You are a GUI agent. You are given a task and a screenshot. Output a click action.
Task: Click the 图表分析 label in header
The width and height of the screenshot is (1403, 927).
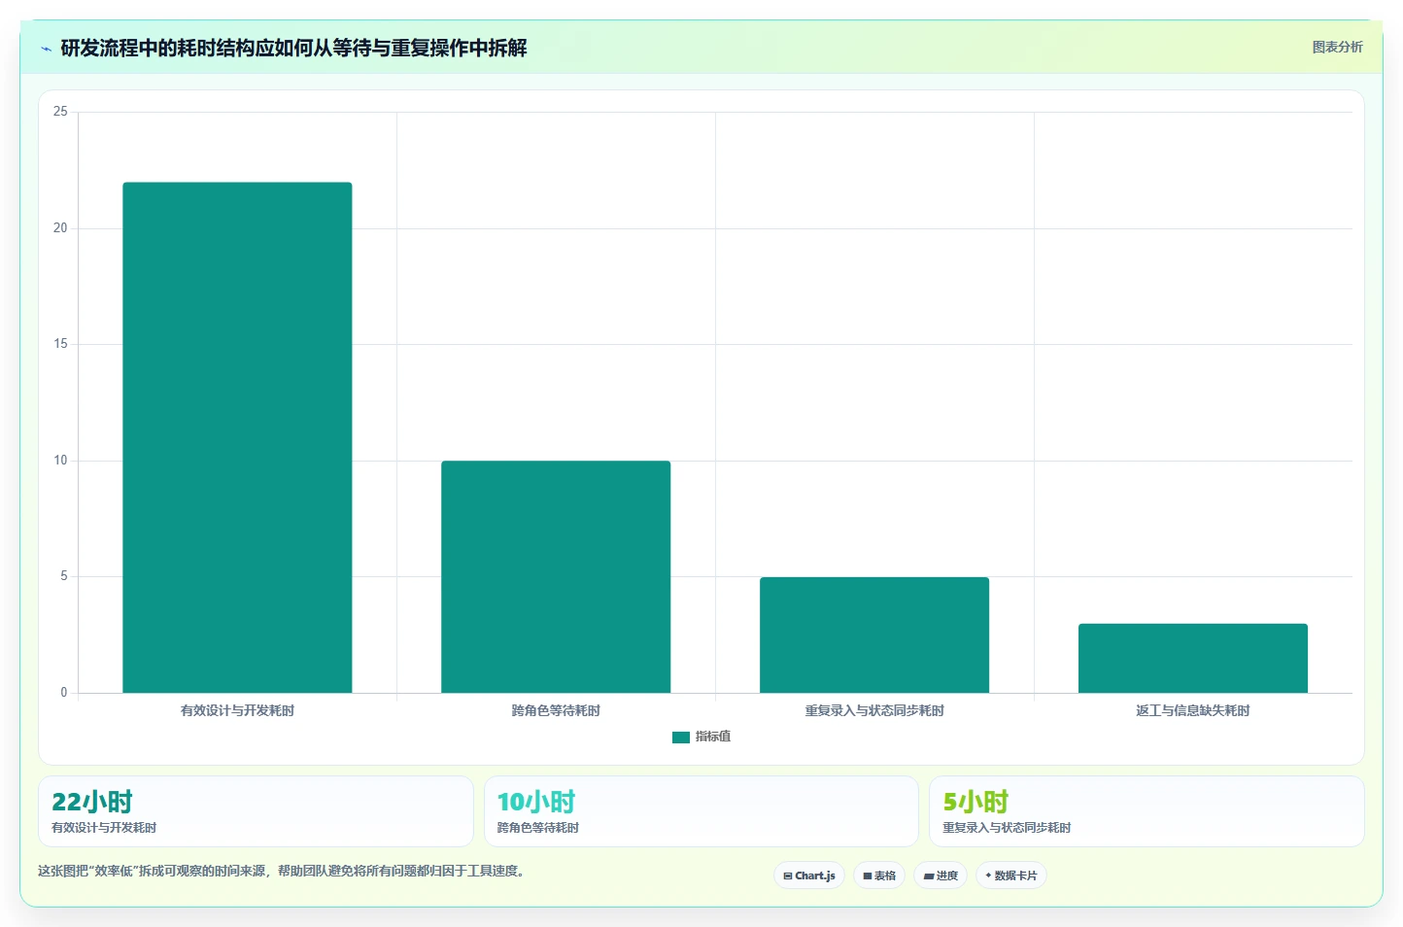coord(1337,47)
